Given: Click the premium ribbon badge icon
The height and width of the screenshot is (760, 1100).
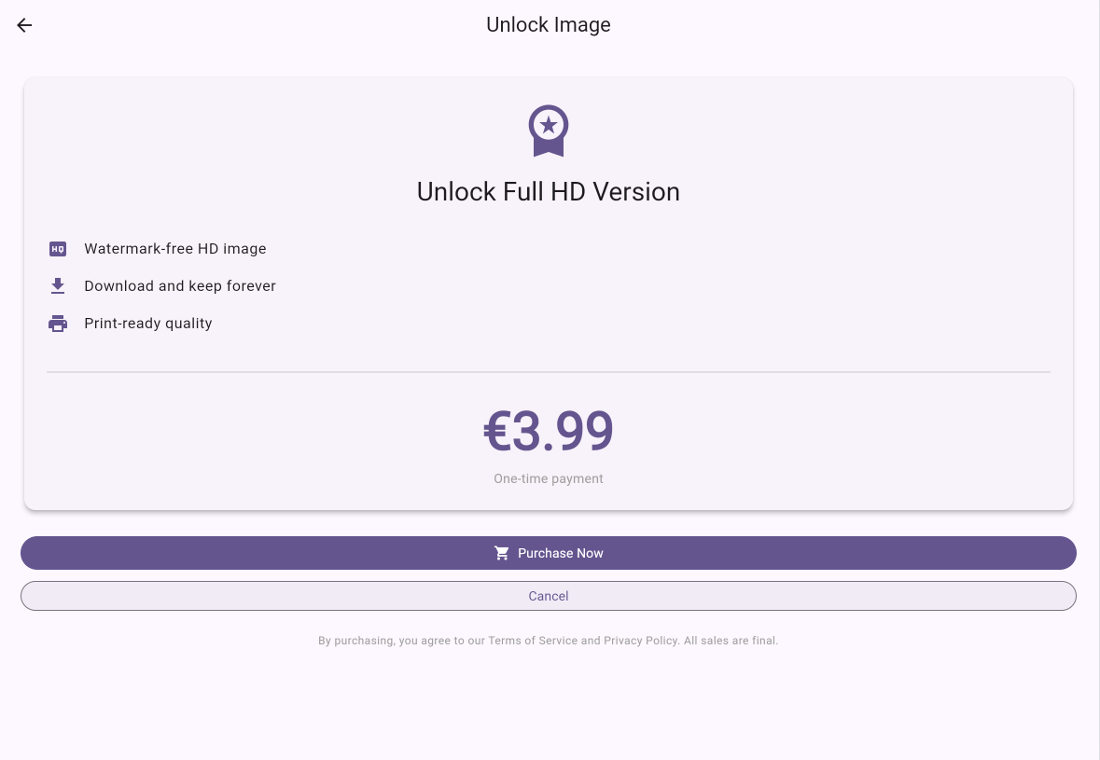Looking at the screenshot, I should point(549,131).
